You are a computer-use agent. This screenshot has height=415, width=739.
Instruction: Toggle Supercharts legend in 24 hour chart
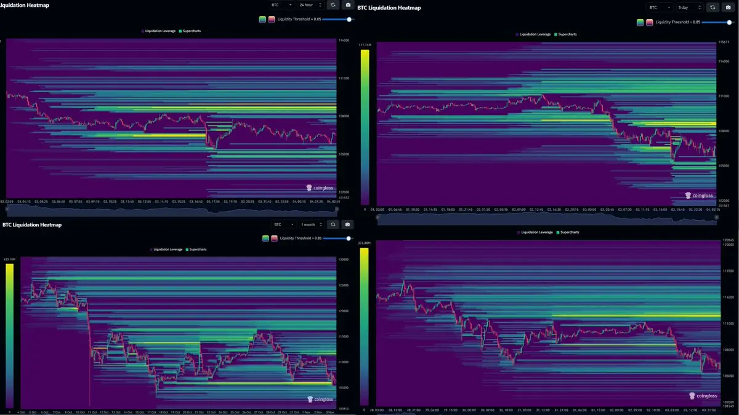(x=190, y=31)
